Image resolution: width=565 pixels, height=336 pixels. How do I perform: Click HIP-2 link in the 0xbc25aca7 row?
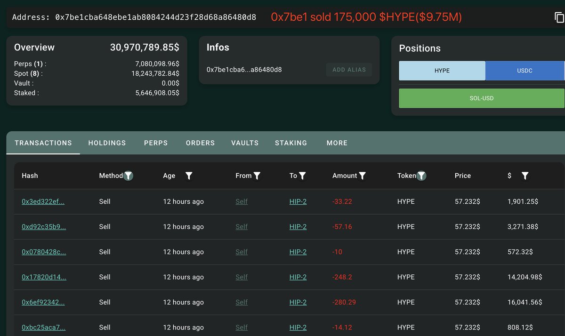click(x=298, y=328)
